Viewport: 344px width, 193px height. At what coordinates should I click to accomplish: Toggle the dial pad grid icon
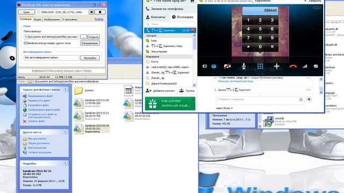(260, 66)
